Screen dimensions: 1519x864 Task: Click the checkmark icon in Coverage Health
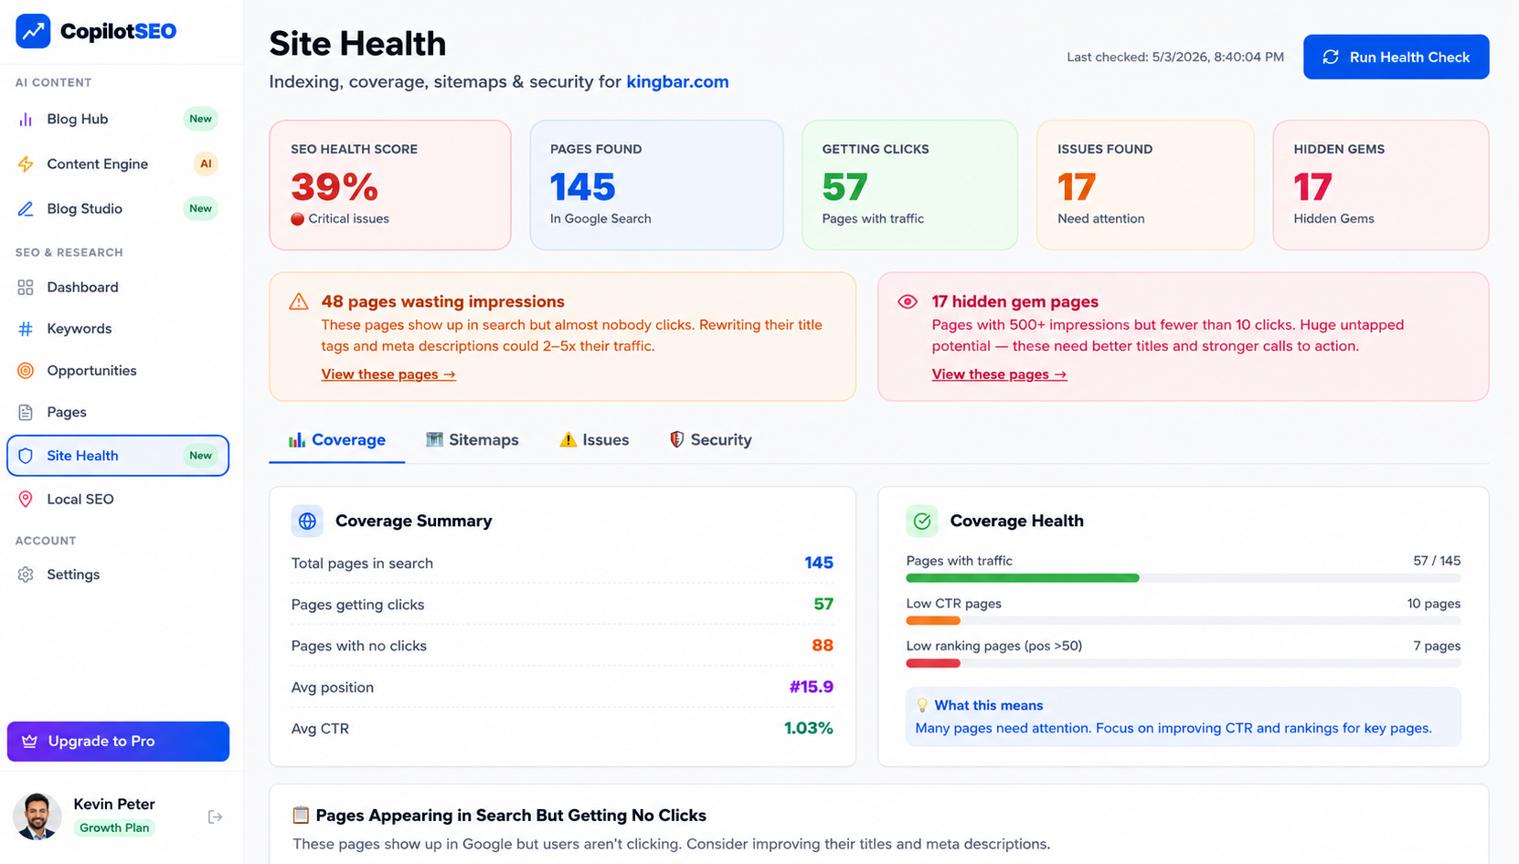pyautogui.click(x=922, y=521)
